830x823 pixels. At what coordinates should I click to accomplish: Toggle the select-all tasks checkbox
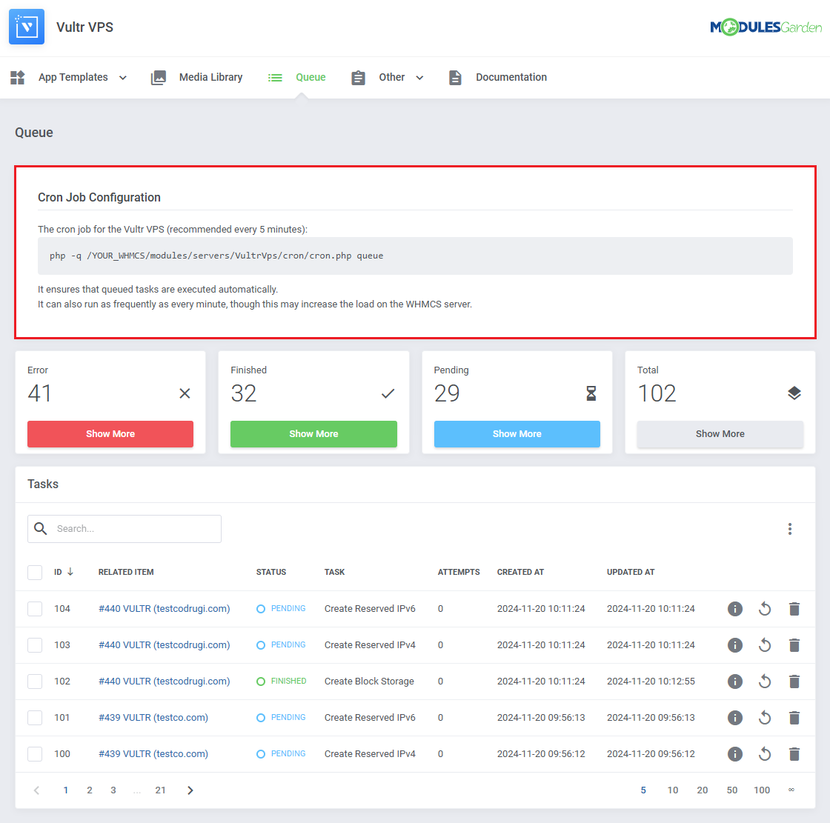coord(35,572)
